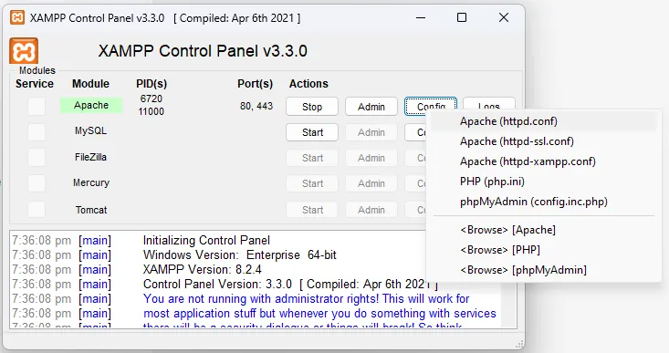The width and height of the screenshot is (669, 353).
Task: Close the XAMPP Control Panel window
Action: point(504,17)
